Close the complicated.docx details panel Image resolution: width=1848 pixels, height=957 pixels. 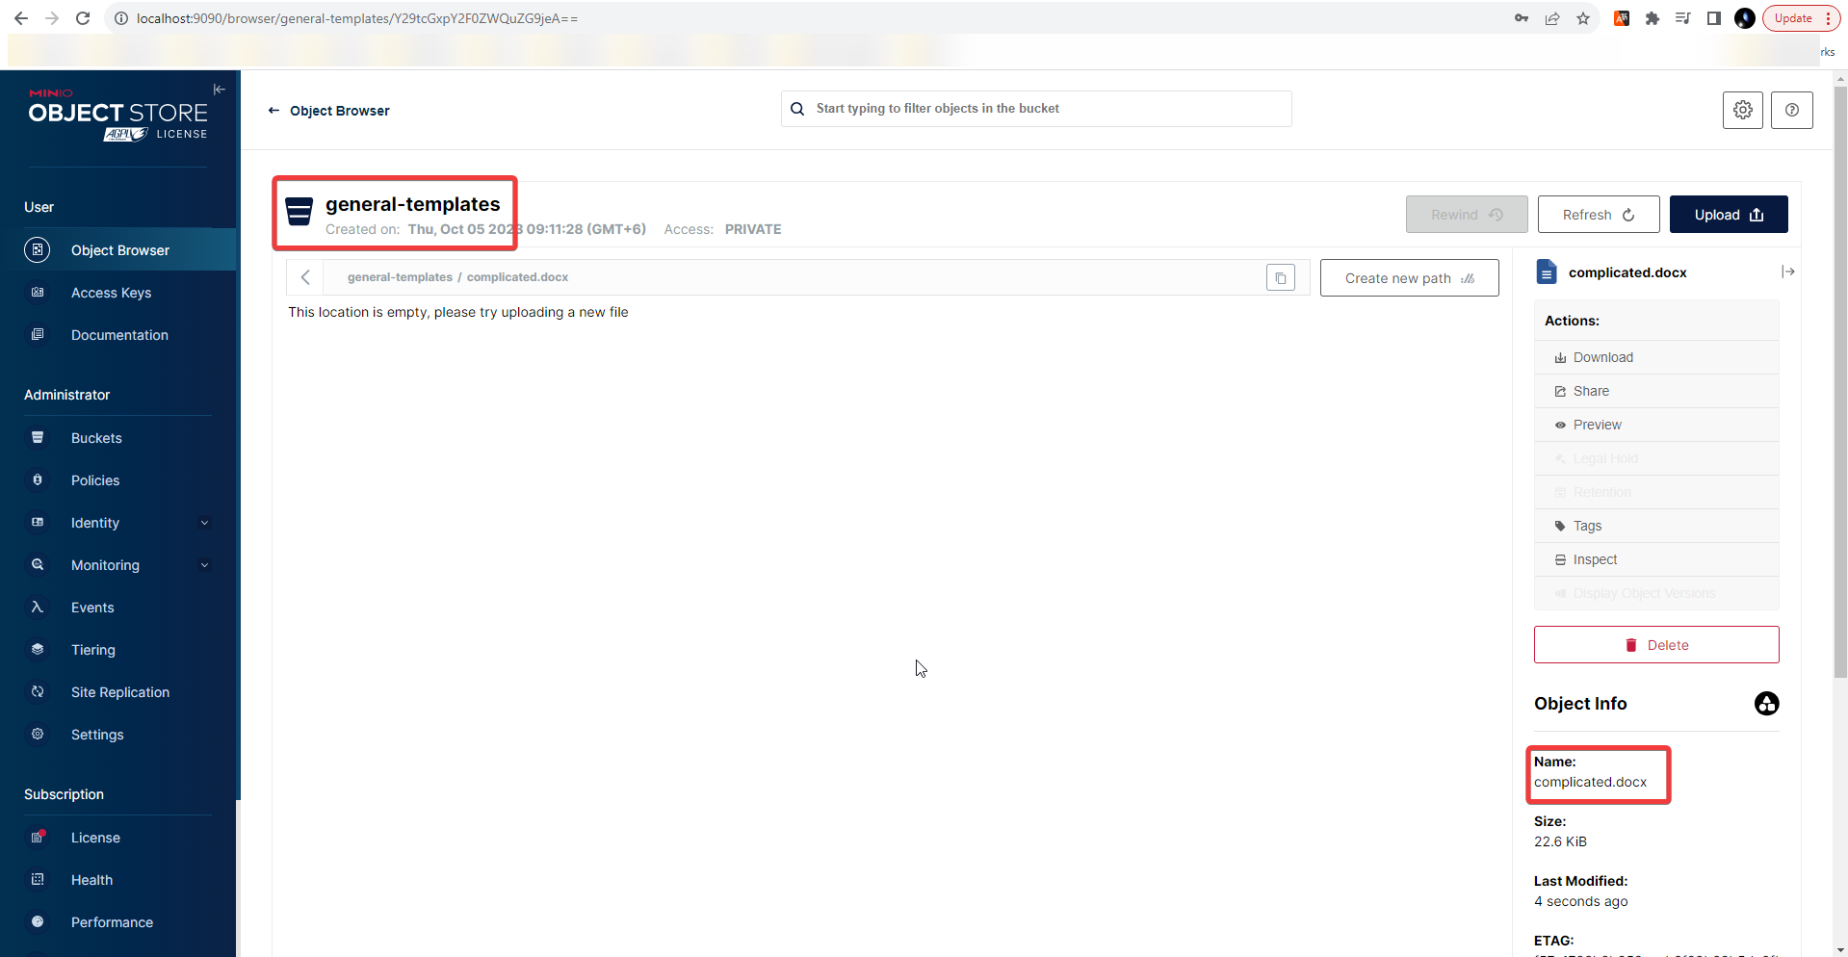1788,272
